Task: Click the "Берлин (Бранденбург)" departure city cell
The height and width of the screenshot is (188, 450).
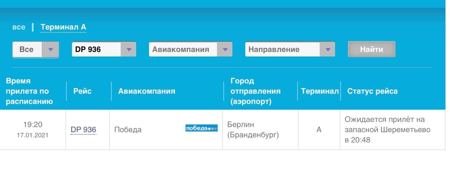Action: (253, 130)
